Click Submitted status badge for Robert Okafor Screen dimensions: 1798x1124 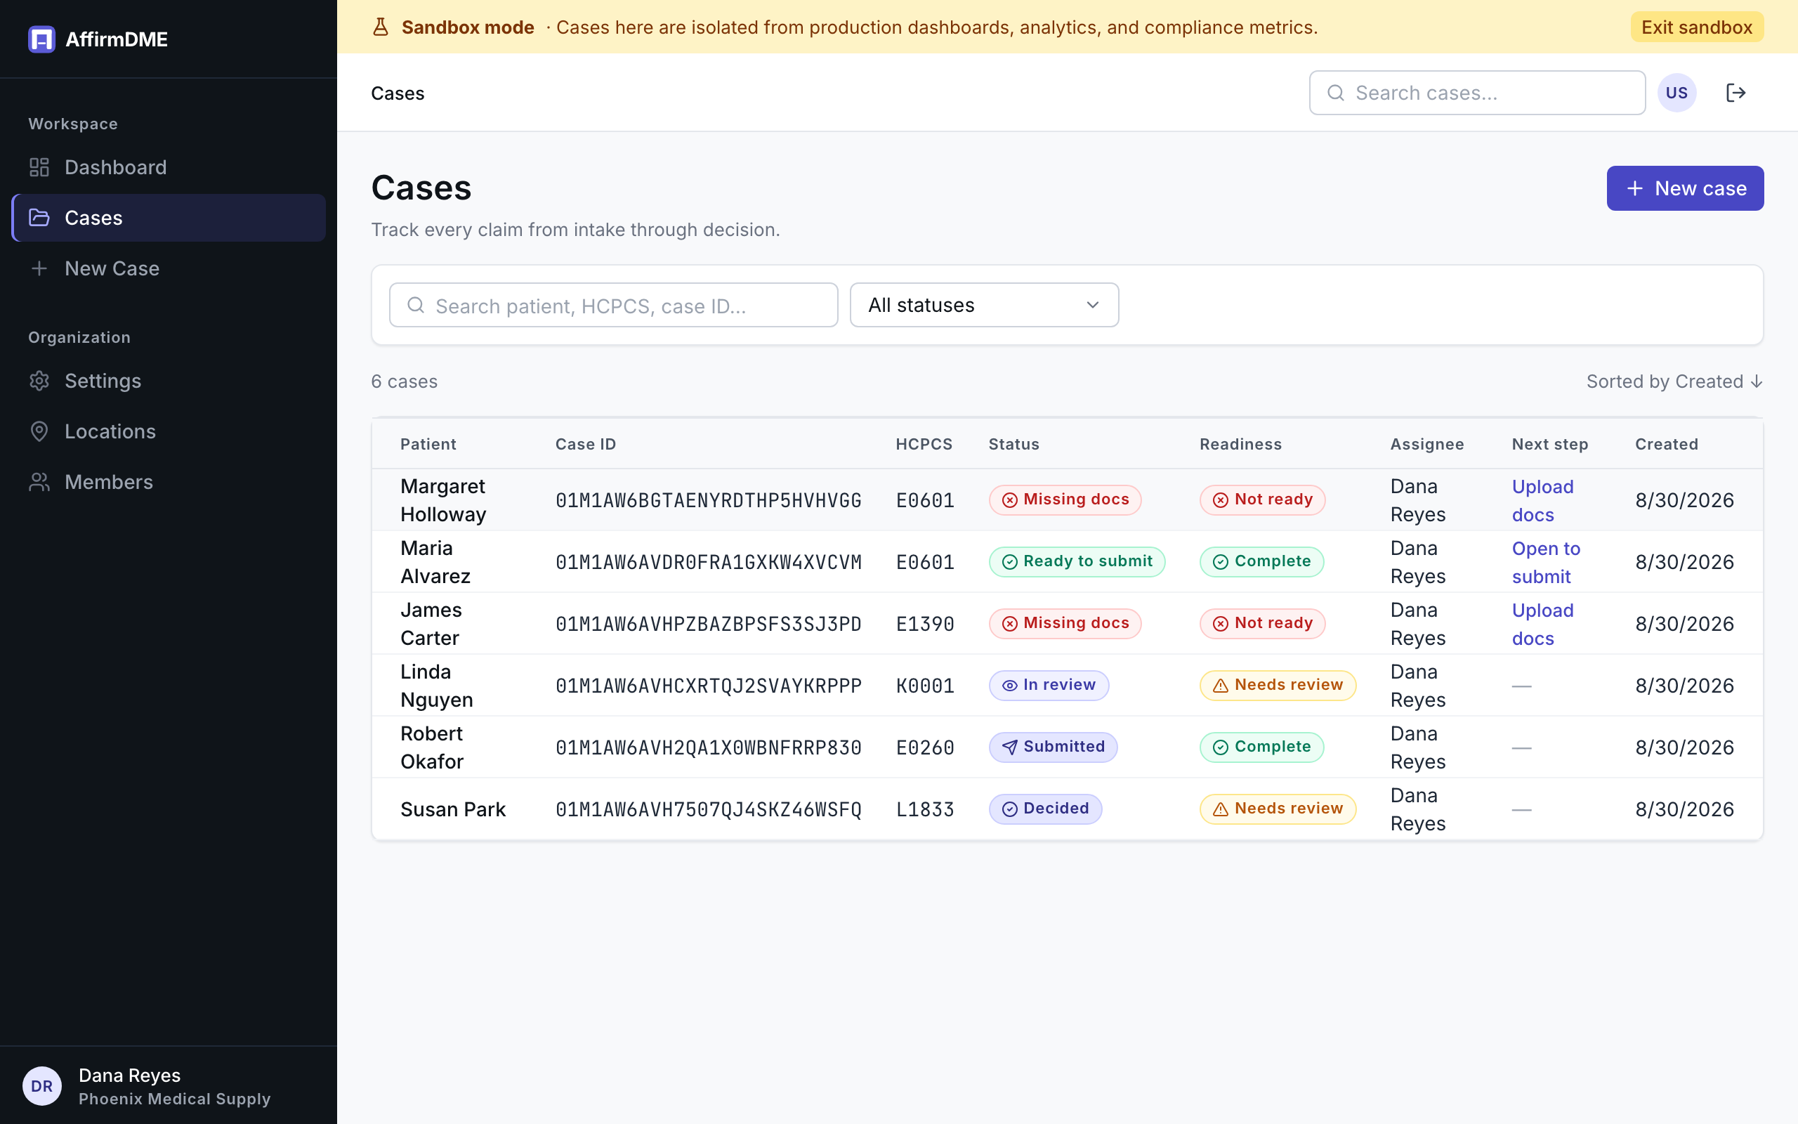coord(1053,747)
